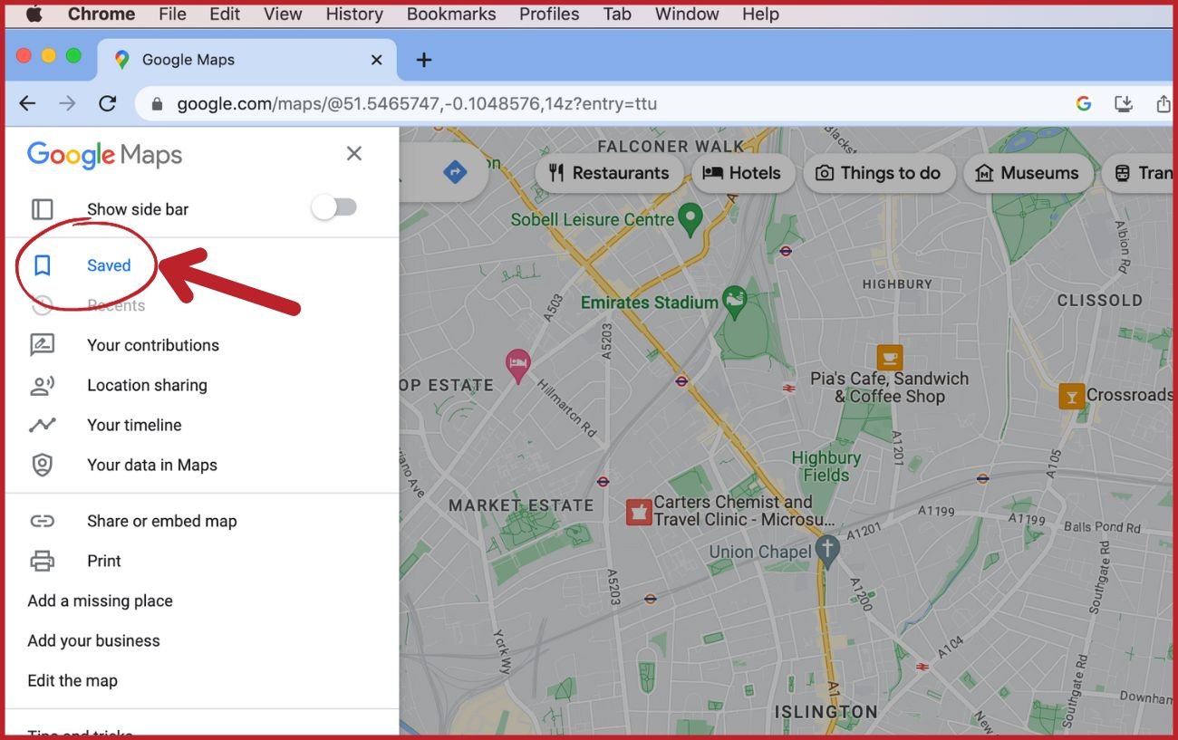Click the timeline graph icon
This screenshot has height=740, width=1178.
click(x=42, y=425)
